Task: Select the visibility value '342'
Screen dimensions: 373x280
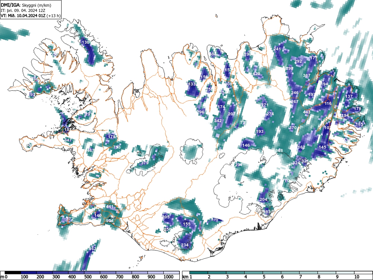Action: (218, 121)
